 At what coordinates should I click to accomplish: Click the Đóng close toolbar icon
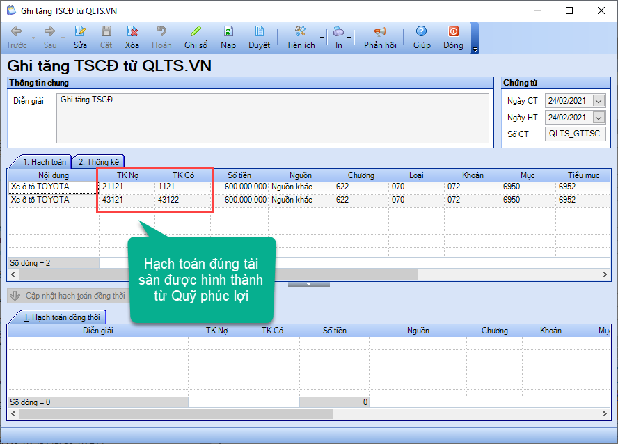click(453, 31)
